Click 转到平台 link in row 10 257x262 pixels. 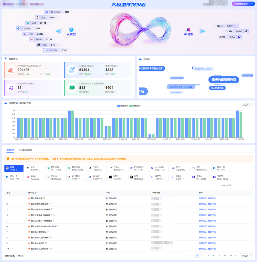(x=212, y=249)
